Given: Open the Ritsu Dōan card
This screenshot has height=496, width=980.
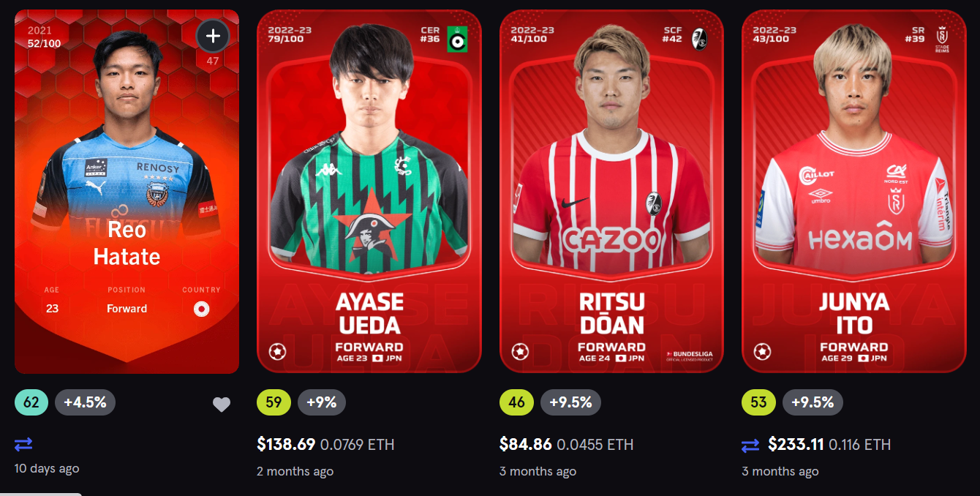Looking at the screenshot, I should [x=611, y=192].
